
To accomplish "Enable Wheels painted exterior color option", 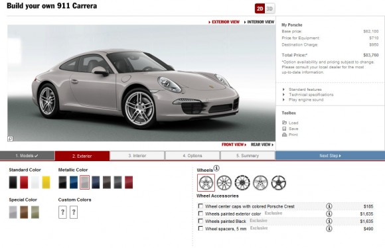I will [200, 214].
